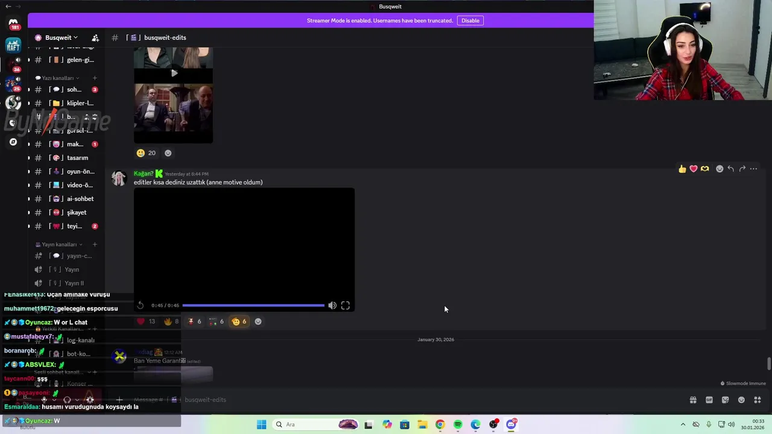Open the server icon with 36 badge
The image size is (772, 434).
[x=13, y=64]
